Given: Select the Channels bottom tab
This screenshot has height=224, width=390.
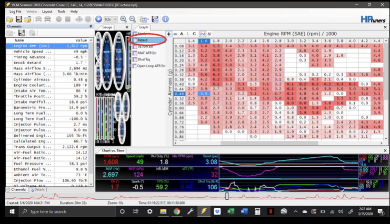Looking at the screenshot, I should pyautogui.click(x=16, y=189).
